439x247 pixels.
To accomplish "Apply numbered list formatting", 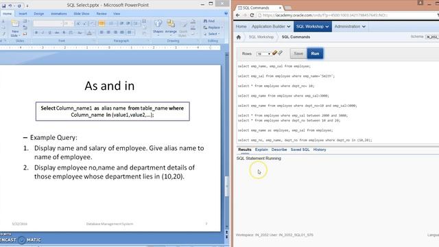I will pos(111,23).
